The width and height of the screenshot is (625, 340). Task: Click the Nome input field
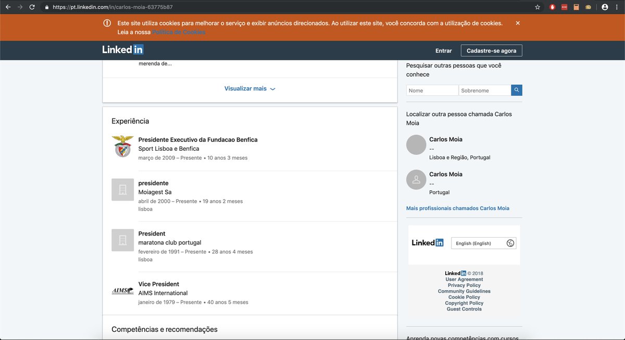coord(432,90)
